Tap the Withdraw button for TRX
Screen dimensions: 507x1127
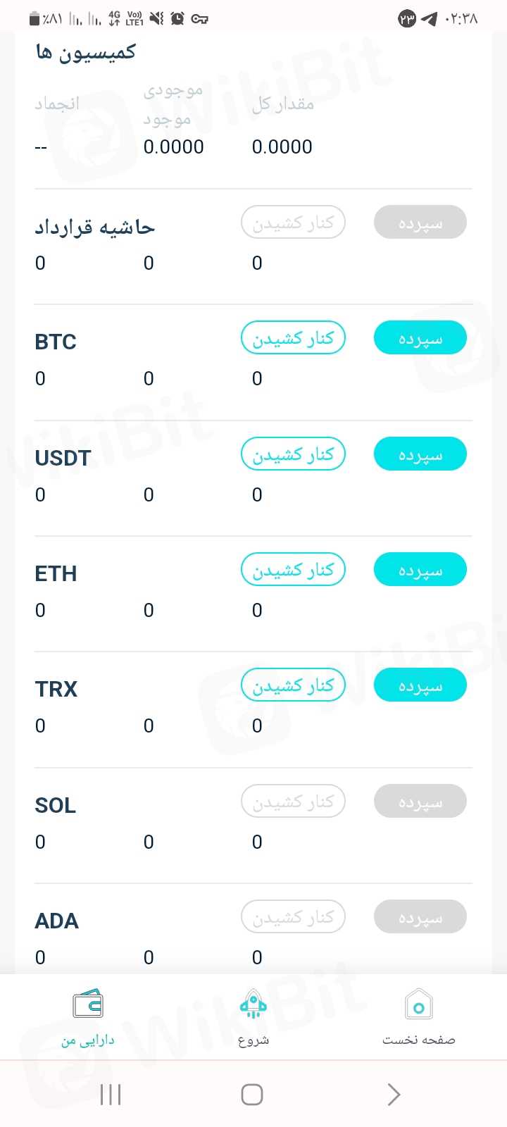[x=293, y=685]
